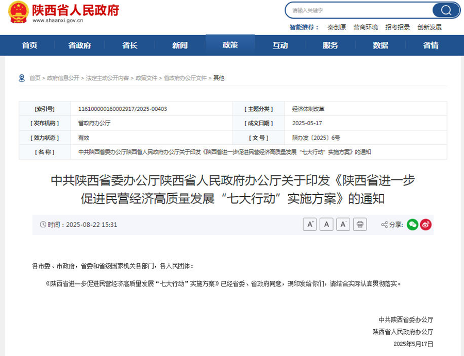Screen dimensions: 464x356
Task: Open the 政策 navigation tab
Action: coord(230,45)
